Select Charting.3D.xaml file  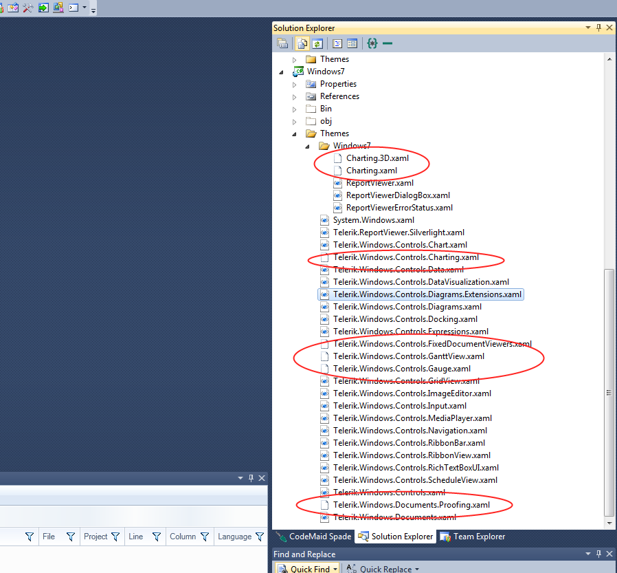377,158
